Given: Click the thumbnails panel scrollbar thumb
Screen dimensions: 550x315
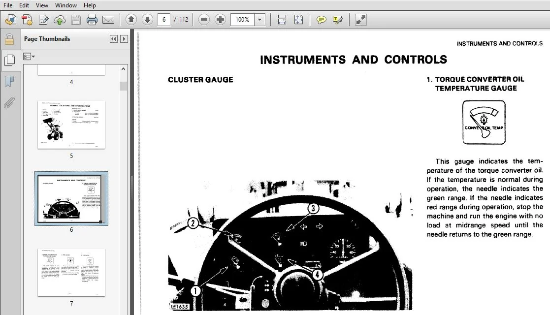Looking at the screenshot, I should coord(123,86).
